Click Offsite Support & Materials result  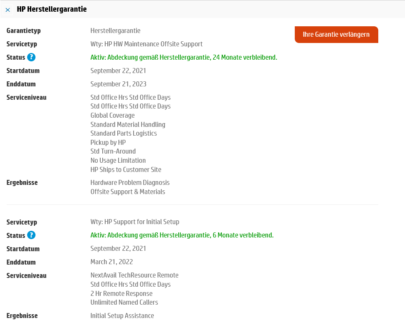point(128,192)
